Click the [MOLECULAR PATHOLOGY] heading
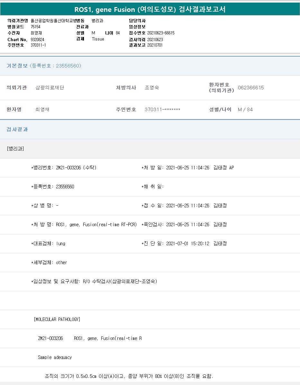Viewport: 300px width, 385px height. pos(57,319)
